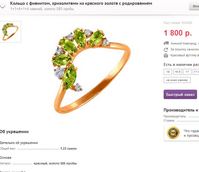This screenshot has width=199, height=172.
Task: Click the "Что гаран" guarantee banner text
Action: [191, 133]
